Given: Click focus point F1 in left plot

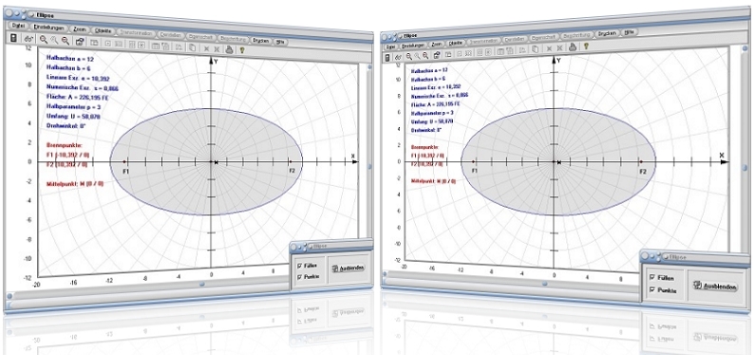Looking at the screenshot, I should click(x=124, y=162).
